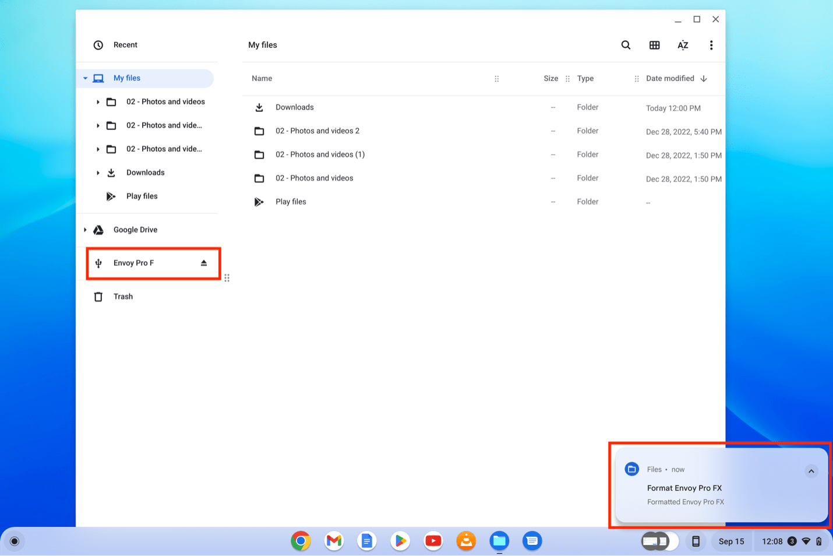Collapse the Format Envoy Pro FX notification

(811, 471)
